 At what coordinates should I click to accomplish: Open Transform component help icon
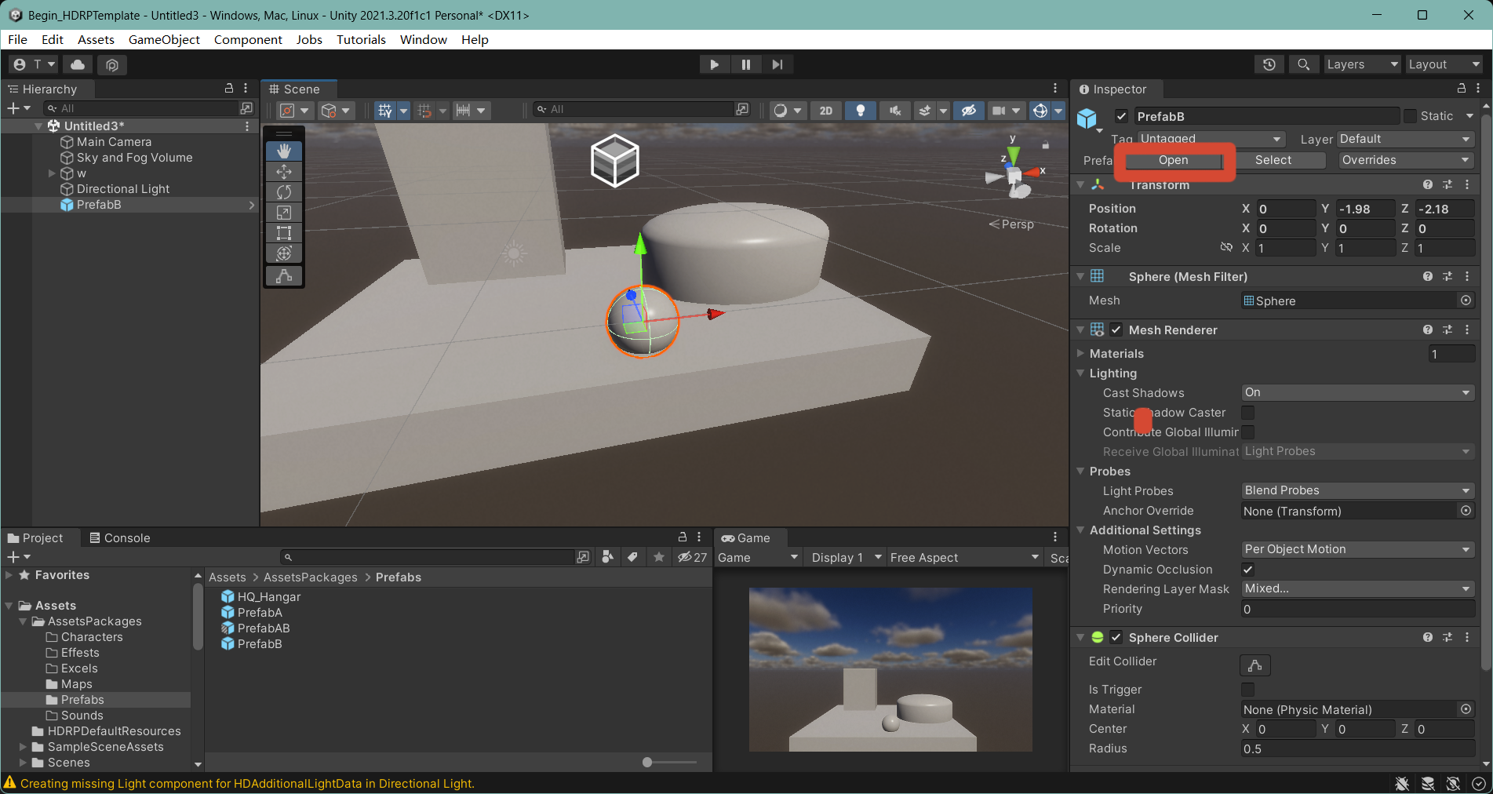coord(1428,184)
